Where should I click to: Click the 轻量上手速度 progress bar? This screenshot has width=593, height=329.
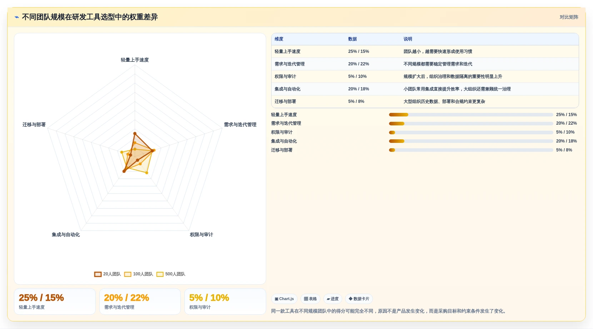(471, 115)
